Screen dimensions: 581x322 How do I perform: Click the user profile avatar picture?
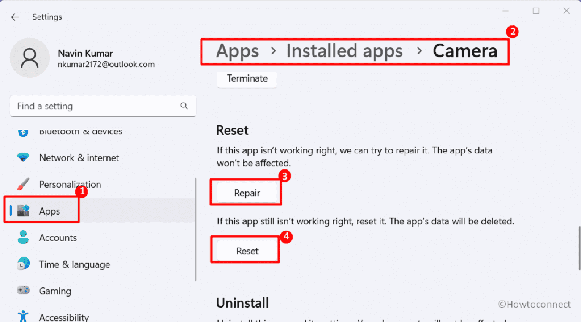click(x=29, y=58)
